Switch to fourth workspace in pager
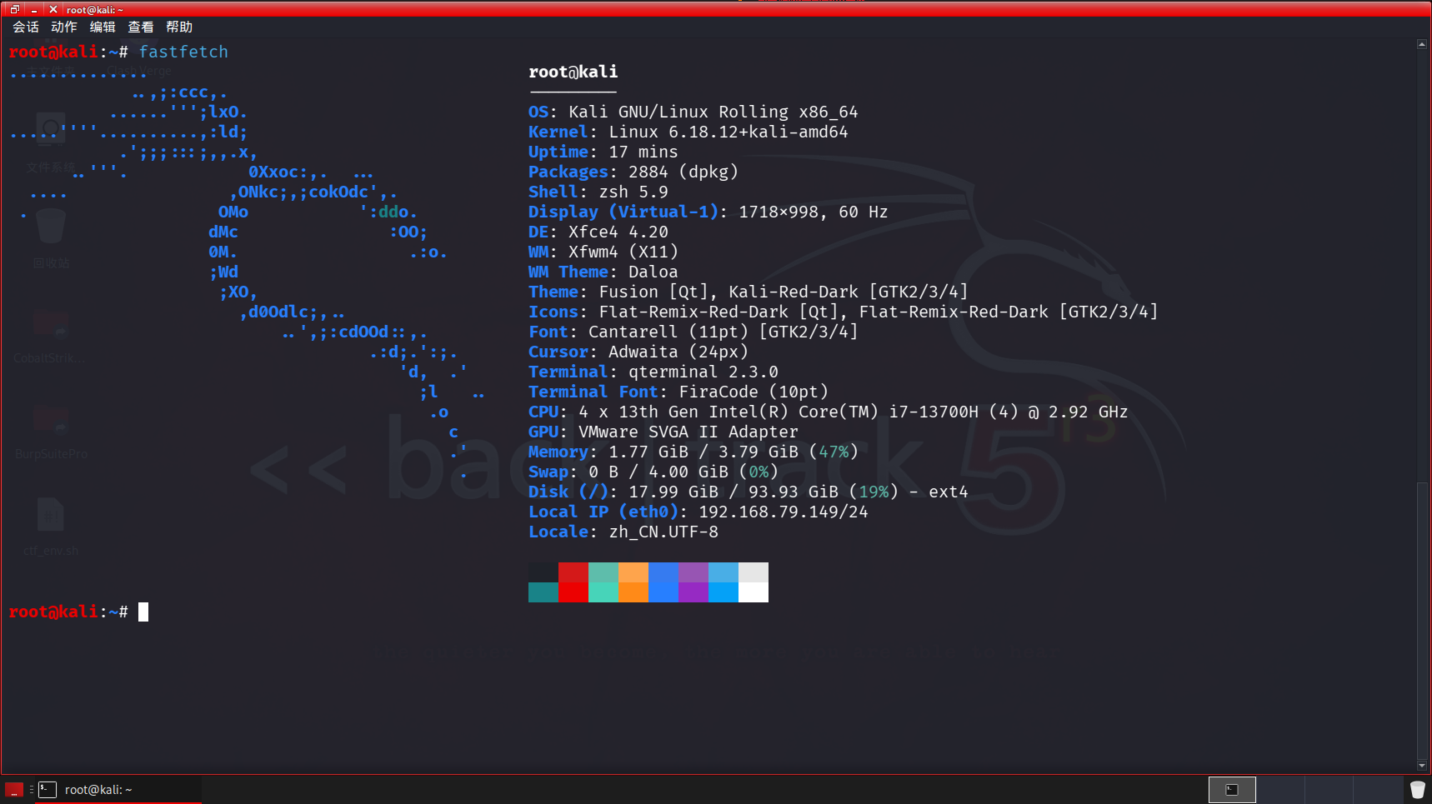 point(1377,789)
